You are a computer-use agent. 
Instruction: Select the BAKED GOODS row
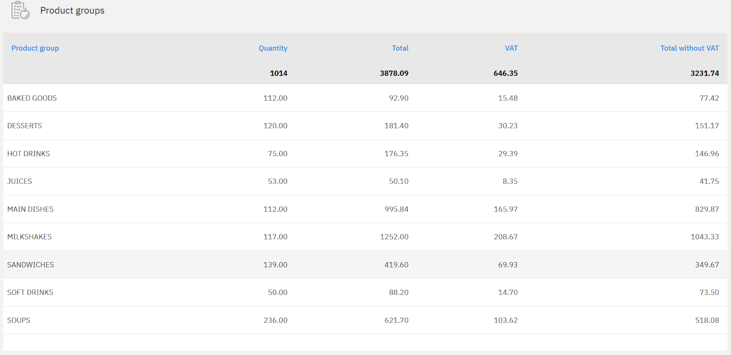pyautogui.click(x=365, y=98)
